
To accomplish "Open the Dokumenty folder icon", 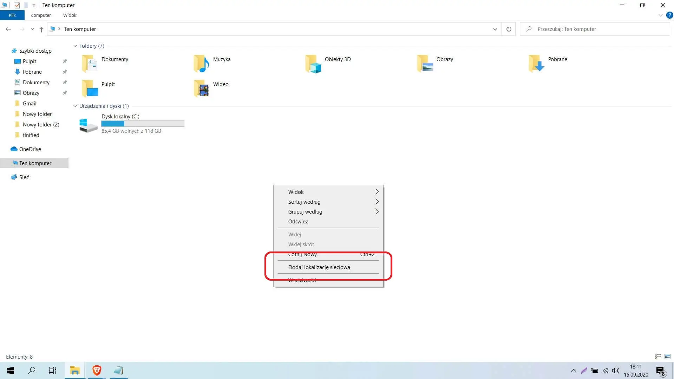I will click(x=90, y=63).
